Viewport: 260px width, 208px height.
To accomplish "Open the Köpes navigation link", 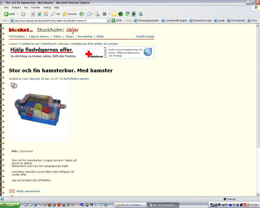I will click(69, 37).
